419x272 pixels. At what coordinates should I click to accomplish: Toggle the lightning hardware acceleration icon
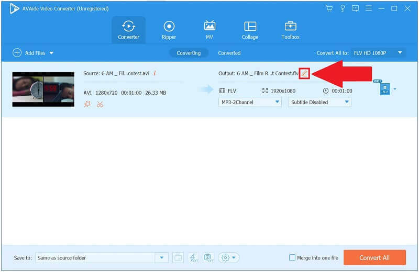pos(193,258)
